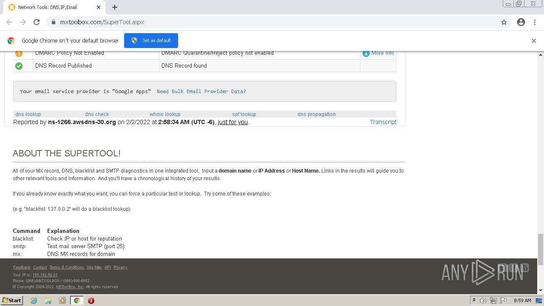Run the whois lookup link

point(165,114)
